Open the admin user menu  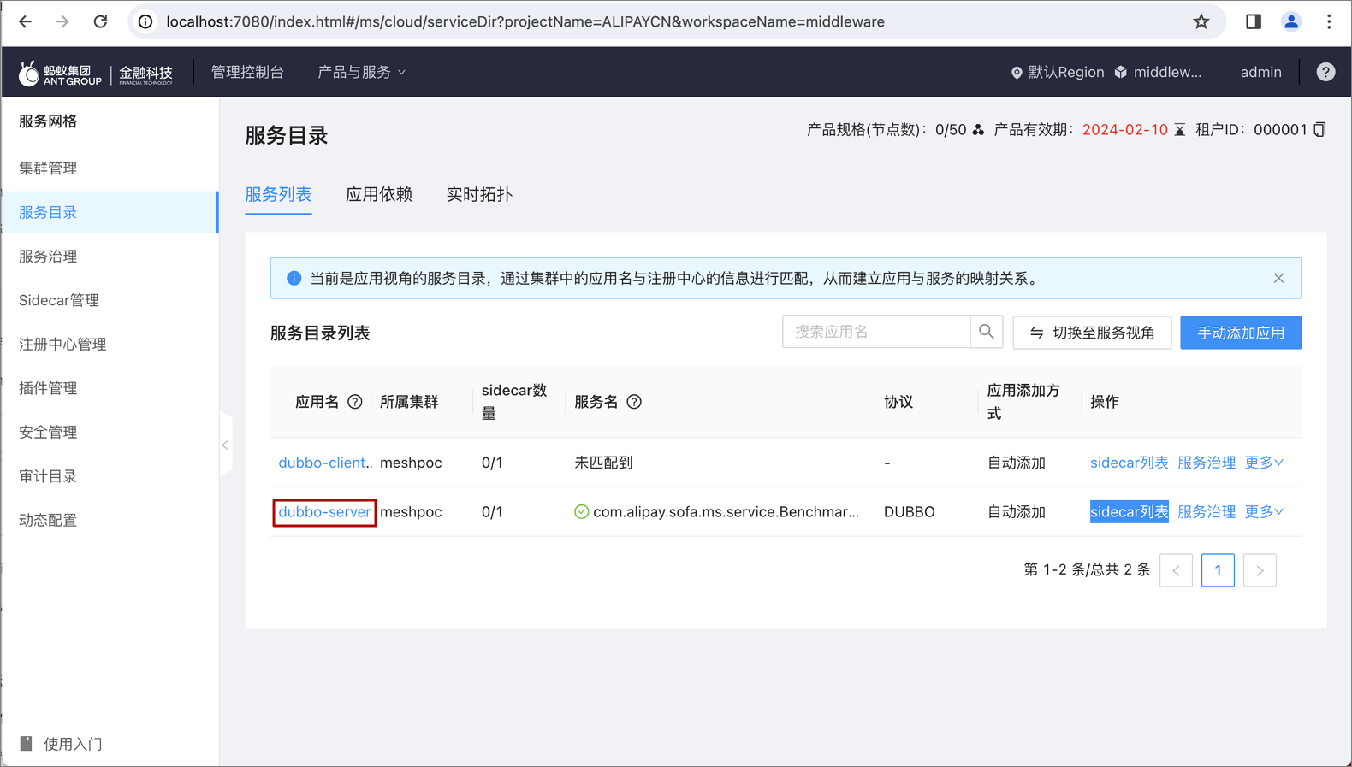tap(1260, 72)
